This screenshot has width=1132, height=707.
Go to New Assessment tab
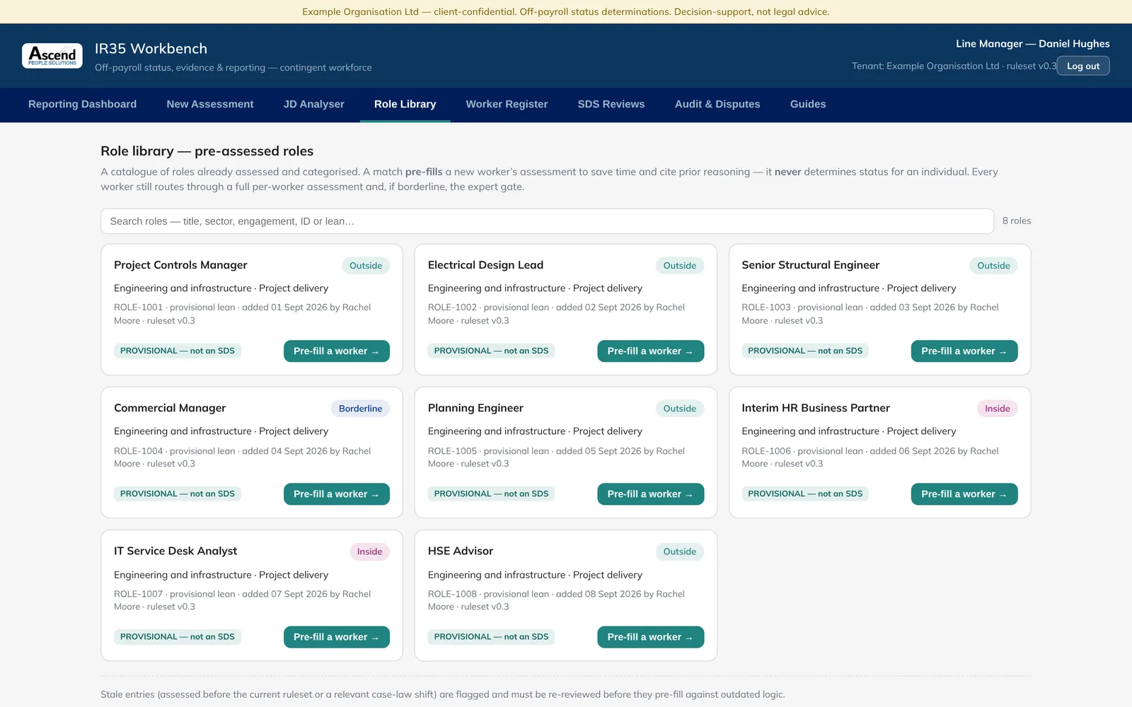coord(210,104)
